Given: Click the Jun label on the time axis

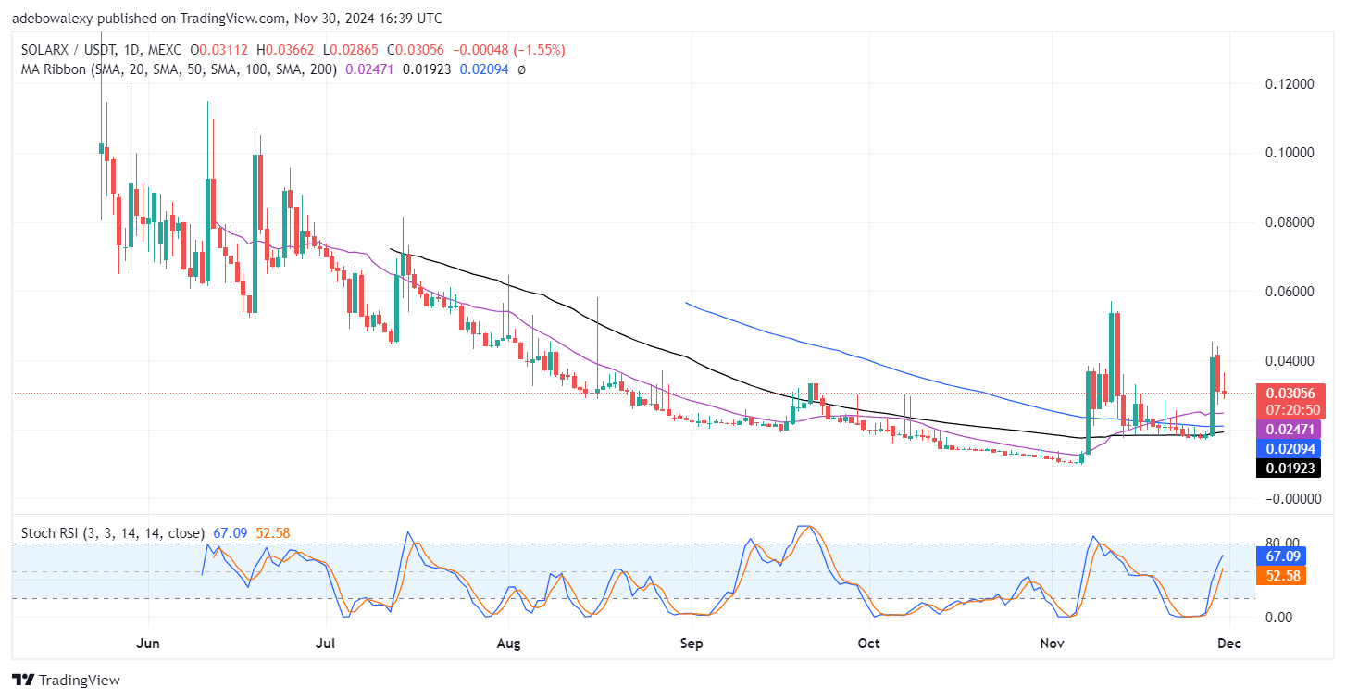Looking at the screenshot, I should [146, 642].
